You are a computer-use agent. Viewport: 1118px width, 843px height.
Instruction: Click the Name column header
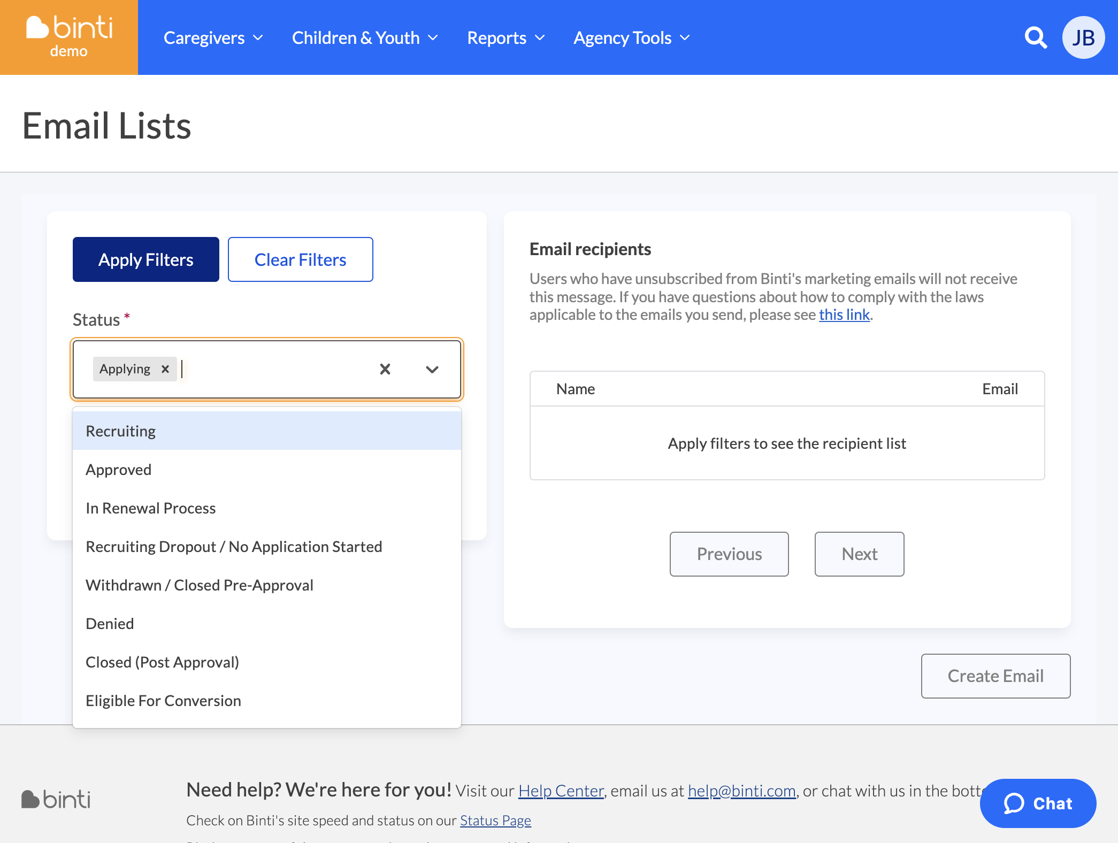pyautogui.click(x=576, y=389)
